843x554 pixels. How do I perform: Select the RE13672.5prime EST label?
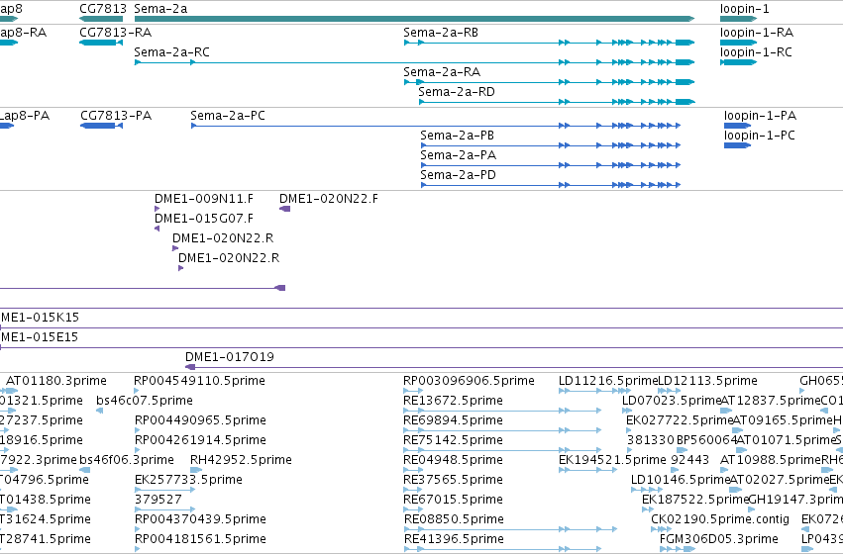[454, 401]
